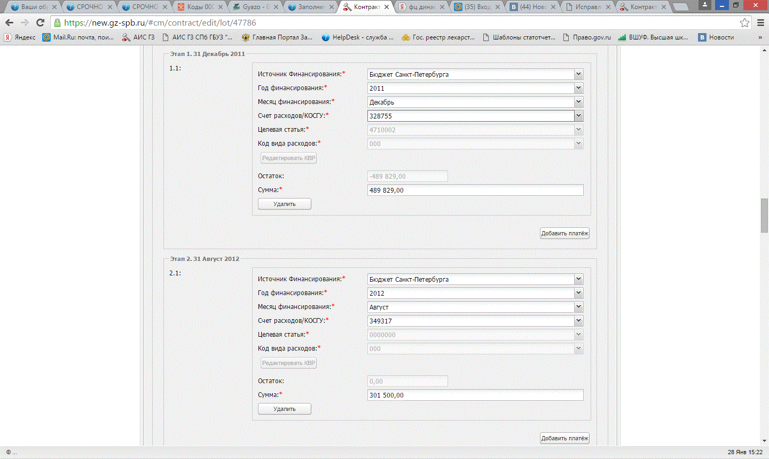Delete payment 1.1 with Удалить button
Screen dimensions: 769x459
pyautogui.click(x=285, y=204)
